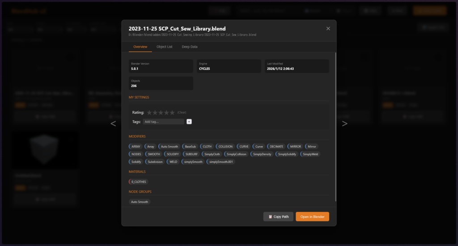Clear the rating via (Clear) link
458x246 pixels.
point(182,112)
